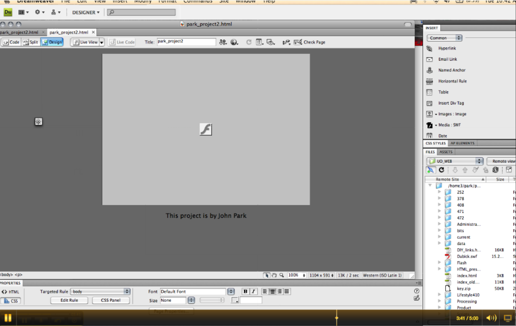516x326 pixels.
Task: Select the Select arrow tool in status bar
Action: (266, 275)
